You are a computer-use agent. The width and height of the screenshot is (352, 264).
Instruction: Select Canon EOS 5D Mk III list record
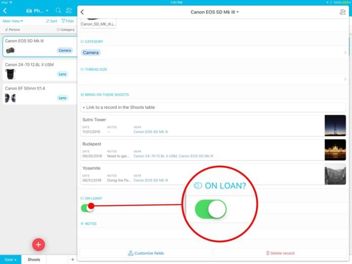coord(40,47)
